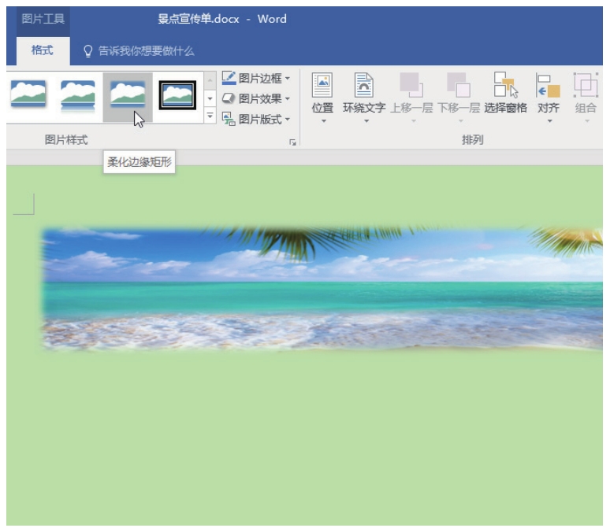
Task: Click the 下移一层 send backward icon
Action: pos(459,85)
